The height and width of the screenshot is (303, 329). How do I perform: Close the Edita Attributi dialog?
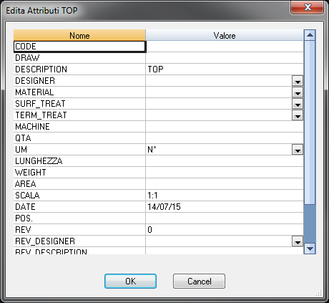pos(308,7)
